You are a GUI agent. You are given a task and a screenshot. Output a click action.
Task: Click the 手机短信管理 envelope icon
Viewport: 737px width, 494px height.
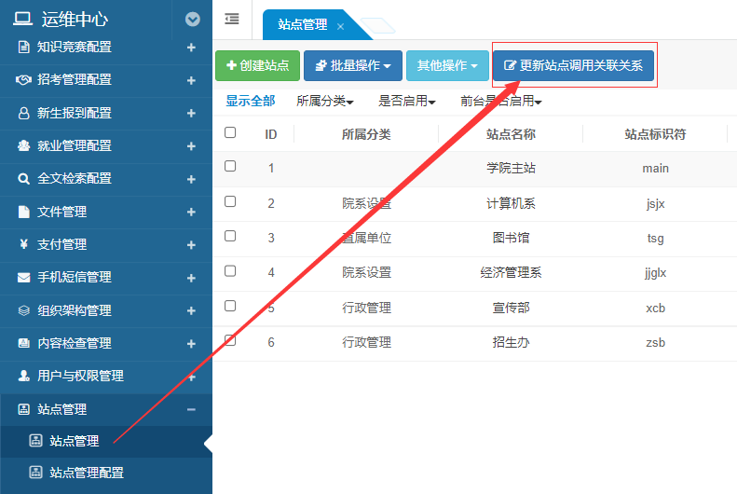tap(24, 277)
